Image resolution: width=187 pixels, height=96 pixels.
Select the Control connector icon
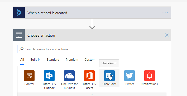pyautogui.click(x=29, y=76)
